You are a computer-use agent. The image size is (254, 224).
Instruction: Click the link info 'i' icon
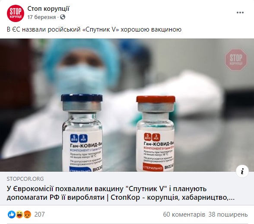coord(242,171)
